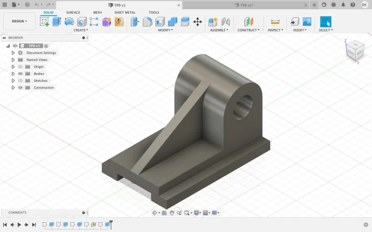The image size is (372, 232).
Task: Switch to the SURFACE tab
Action: pos(73,12)
